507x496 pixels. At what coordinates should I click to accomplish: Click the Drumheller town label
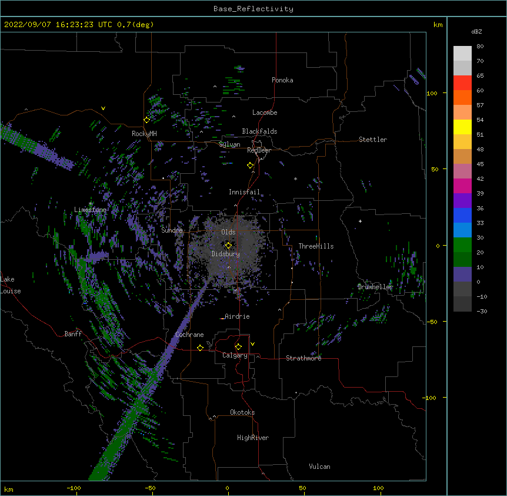point(375,287)
